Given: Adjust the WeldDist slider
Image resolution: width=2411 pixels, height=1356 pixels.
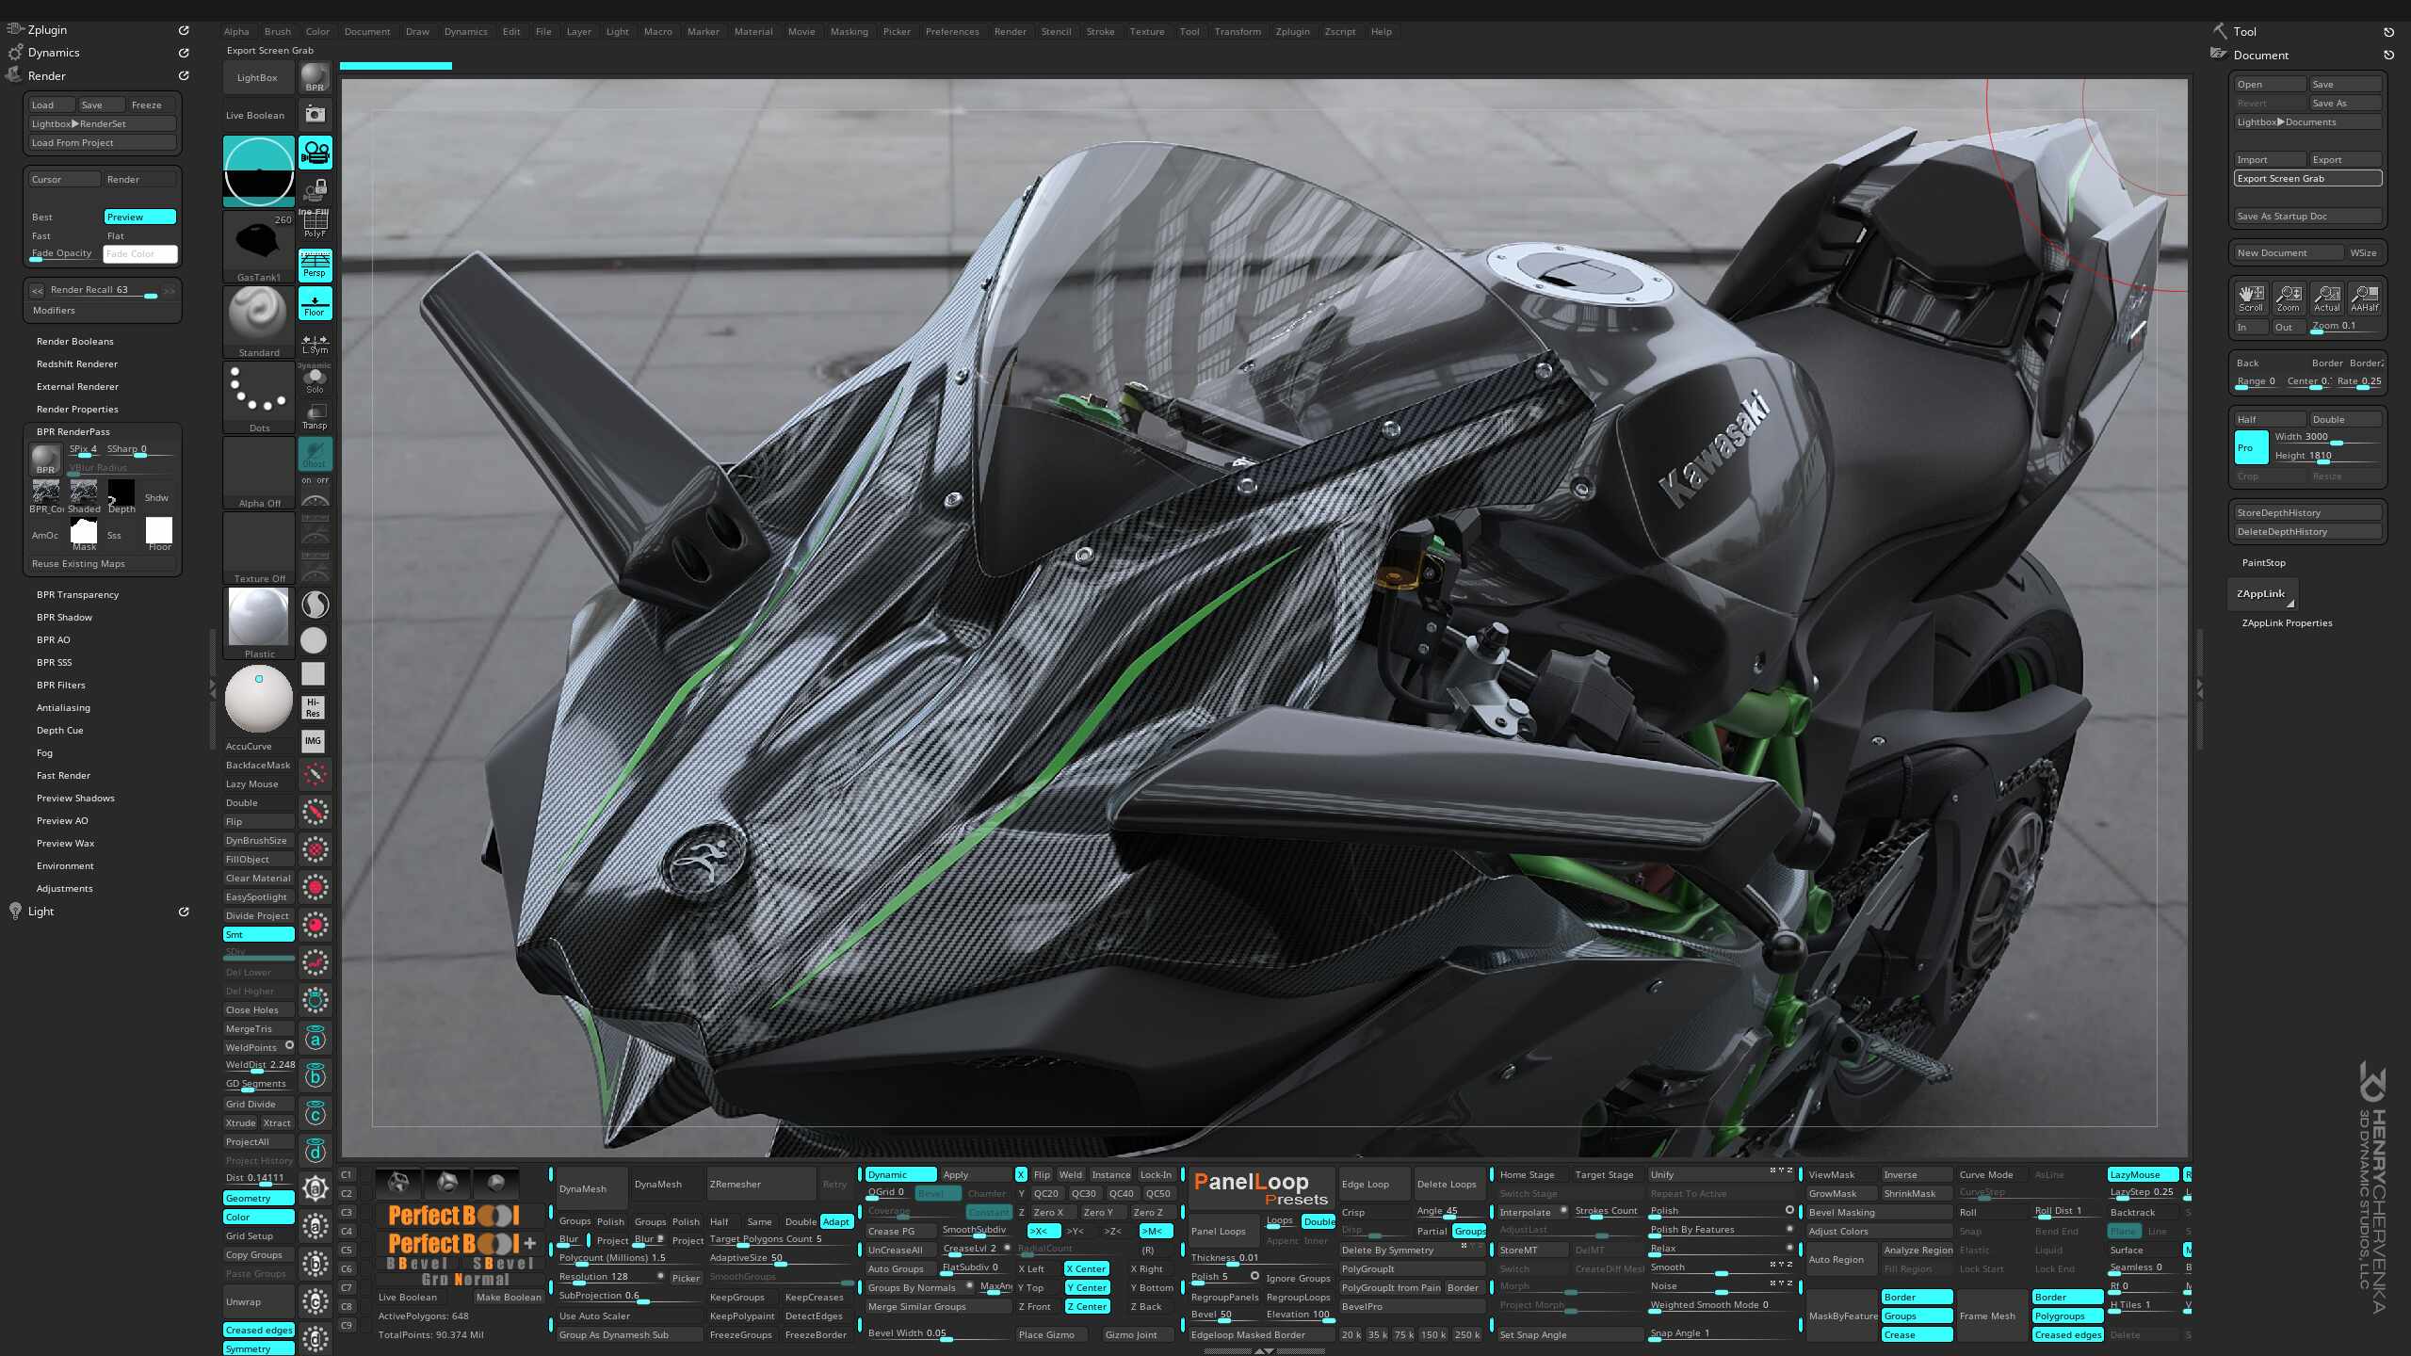Looking at the screenshot, I should click(x=259, y=1065).
